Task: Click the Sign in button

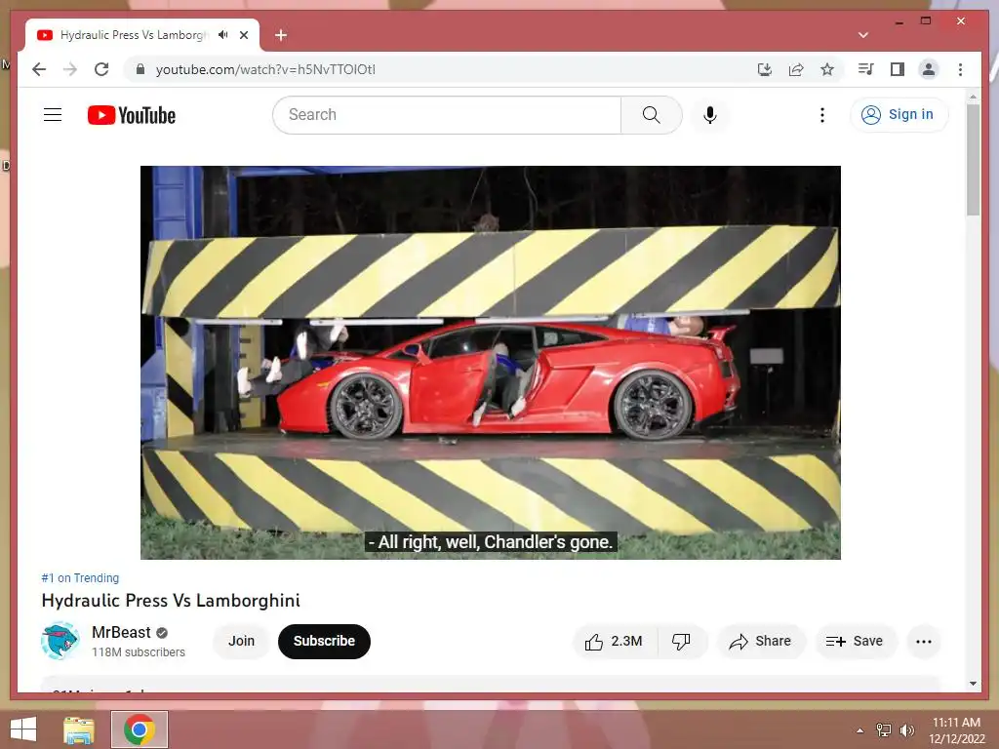Action: coord(899,115)
